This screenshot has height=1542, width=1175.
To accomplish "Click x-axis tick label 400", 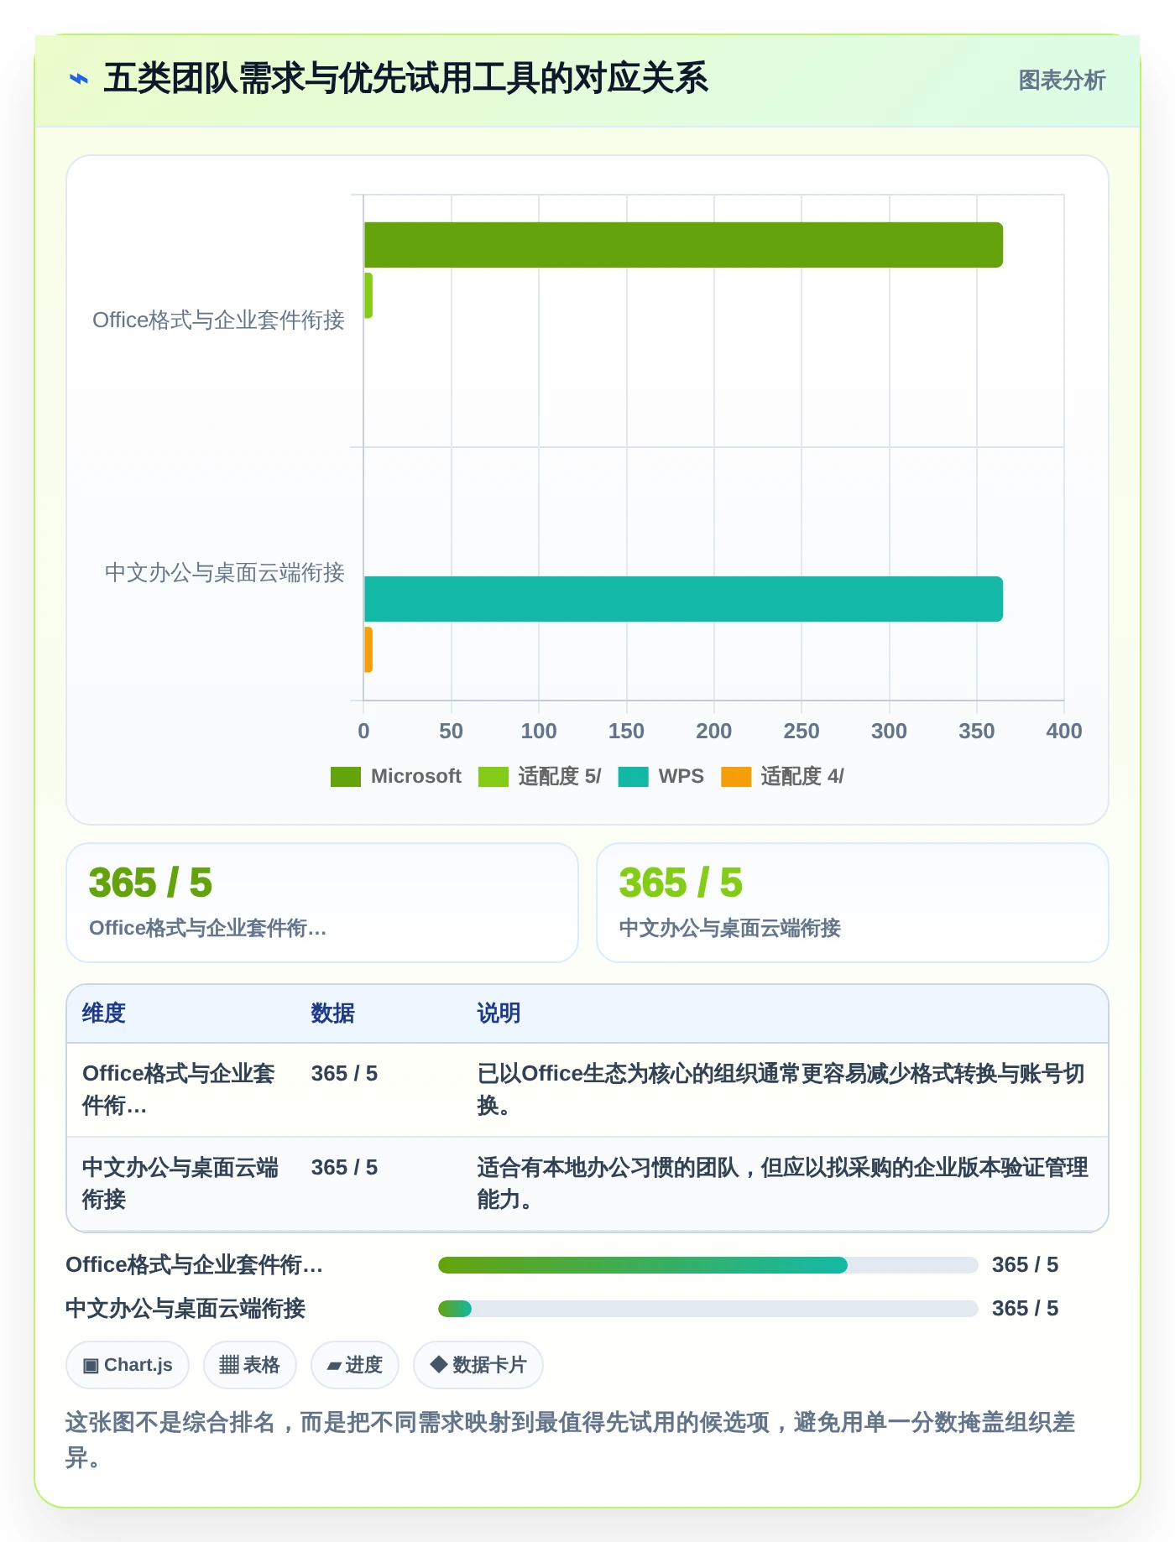I will click(1064, 732).
